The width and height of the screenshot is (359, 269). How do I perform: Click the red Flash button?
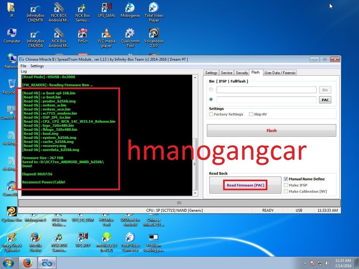[x=271, y=131]
